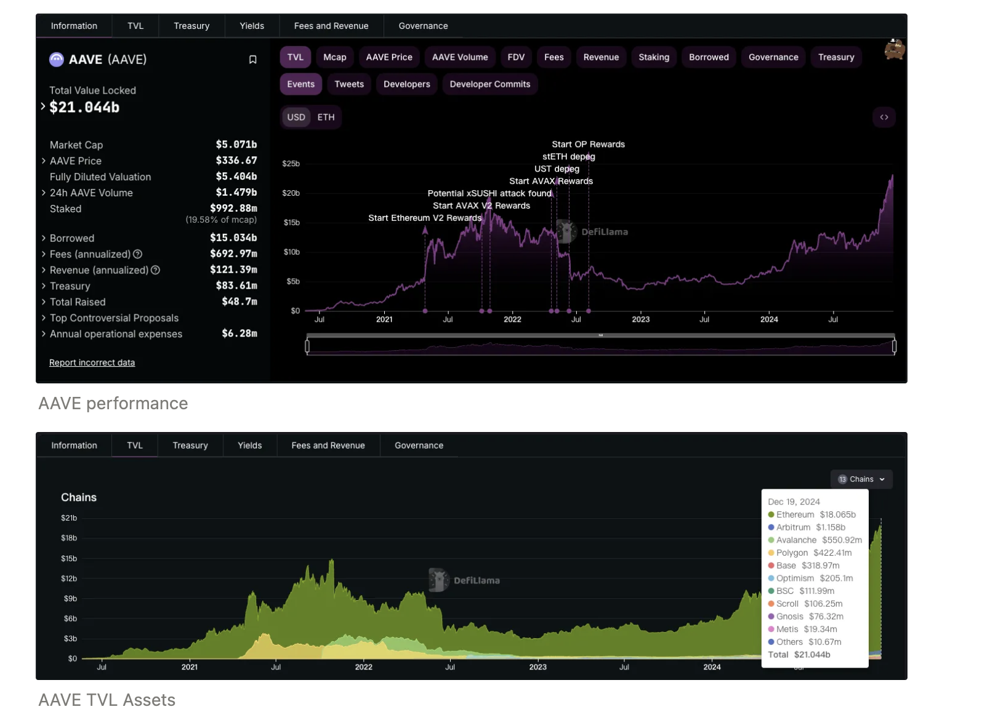This screenshot has width=990, height=720.
Task: Expand the Total Value Locked breakdown
Action: pyautogui.click(x=43, y=106)
